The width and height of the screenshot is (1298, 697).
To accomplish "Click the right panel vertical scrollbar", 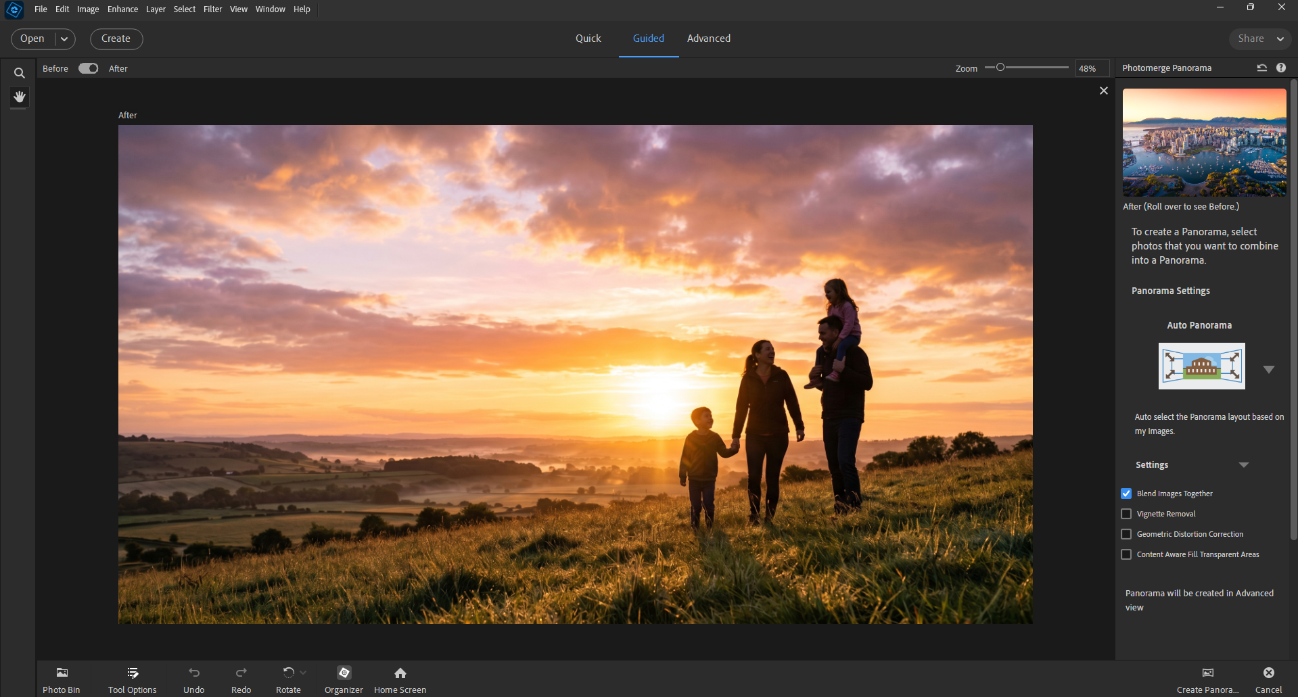I will point(1293,310).
